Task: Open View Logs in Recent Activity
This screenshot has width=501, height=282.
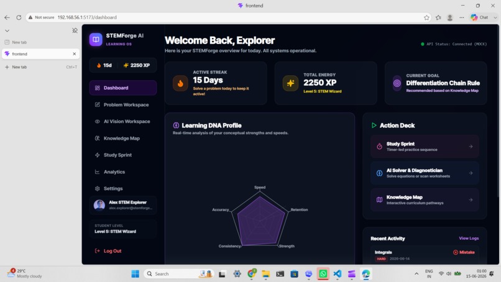Action: 469,239
